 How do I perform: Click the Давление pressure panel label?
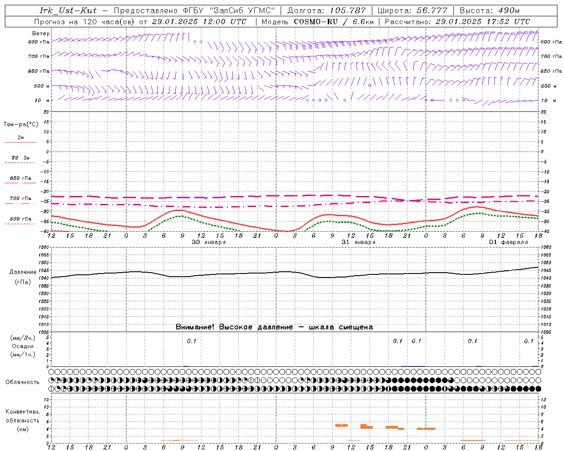(23, 272)
